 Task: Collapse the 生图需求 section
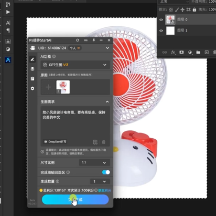(x=107, y=101)
